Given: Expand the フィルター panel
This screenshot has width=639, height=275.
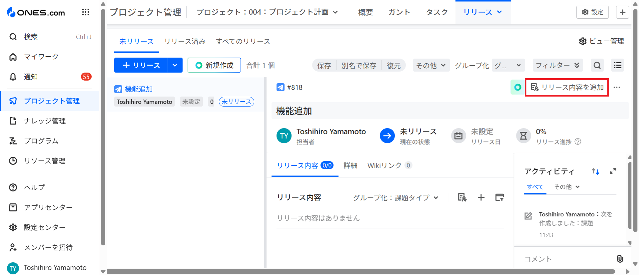Looking at the screenshot, I should 557,65.
